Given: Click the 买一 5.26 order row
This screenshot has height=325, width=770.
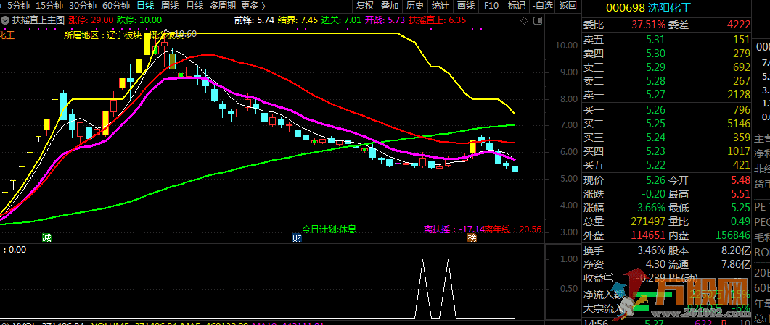Looking at the screenshot, I should coord(666,110).
